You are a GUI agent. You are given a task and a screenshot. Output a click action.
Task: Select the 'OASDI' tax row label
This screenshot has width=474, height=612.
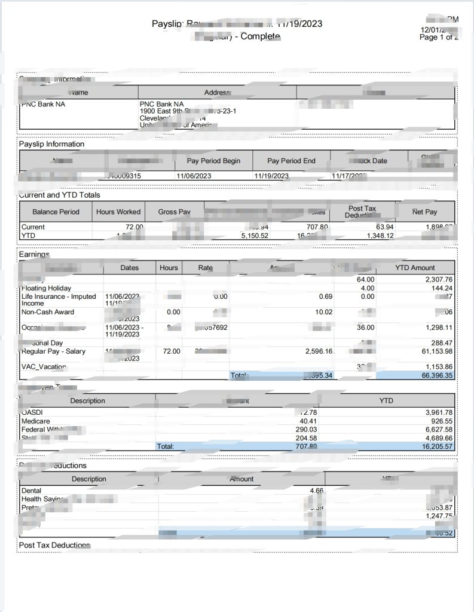pos(32,412)
